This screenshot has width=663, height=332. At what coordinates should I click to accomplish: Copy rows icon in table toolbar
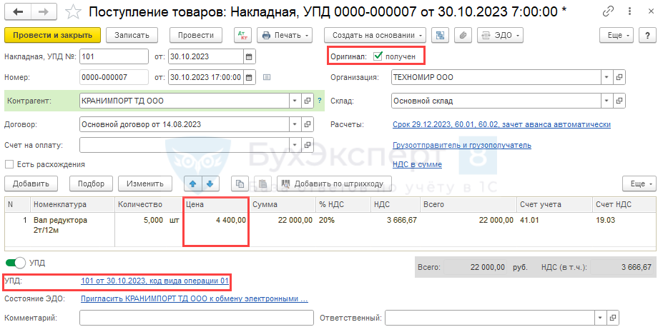pos(240,183)
